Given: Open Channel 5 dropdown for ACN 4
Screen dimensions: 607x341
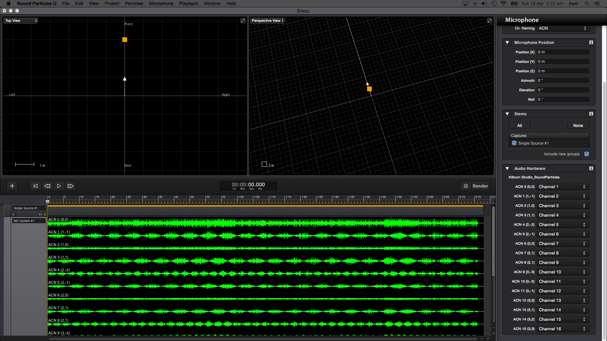Looking at the screenshot, I should 562,224.
